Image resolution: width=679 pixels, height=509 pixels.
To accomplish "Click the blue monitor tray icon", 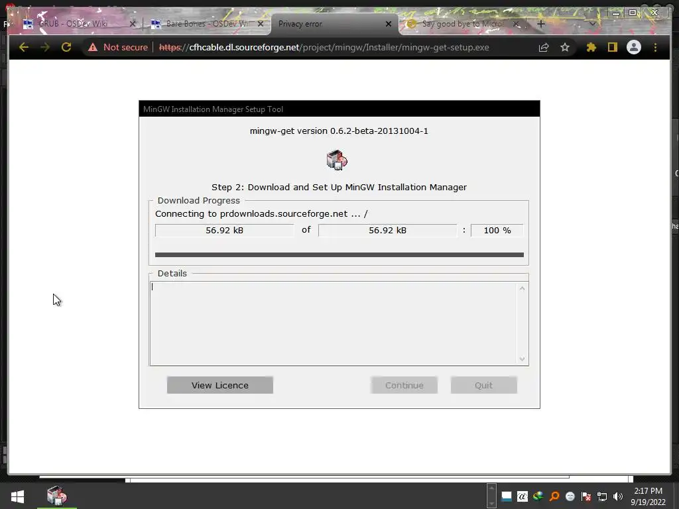I will tap(506, 496).
